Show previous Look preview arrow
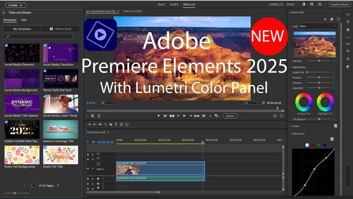Image resolution: width=353 pixels, height=199 pixels. tap(294, 45)
